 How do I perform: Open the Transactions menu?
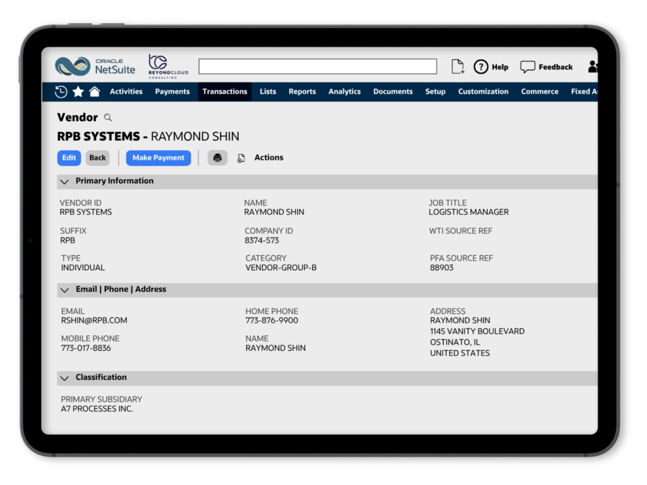225,92
